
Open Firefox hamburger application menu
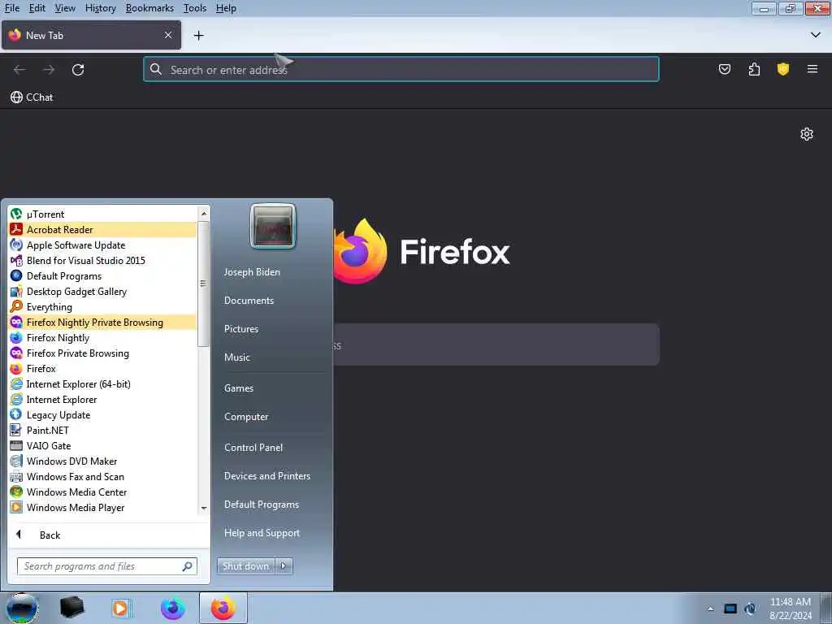pyautogui.click(x=812, y=69)
